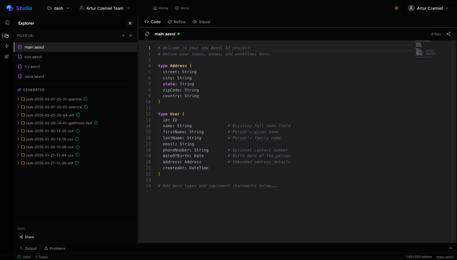
Task: Close the Explorer panel with X
Action: [x=130, y=23]
